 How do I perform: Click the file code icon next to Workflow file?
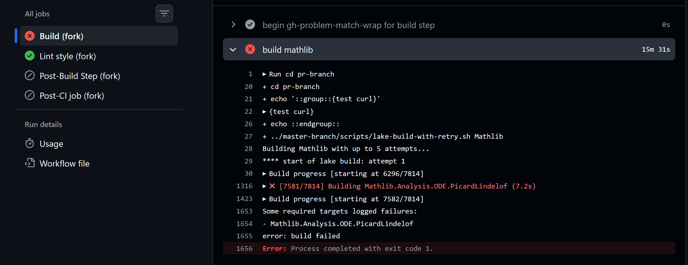(x=30, y=163)
